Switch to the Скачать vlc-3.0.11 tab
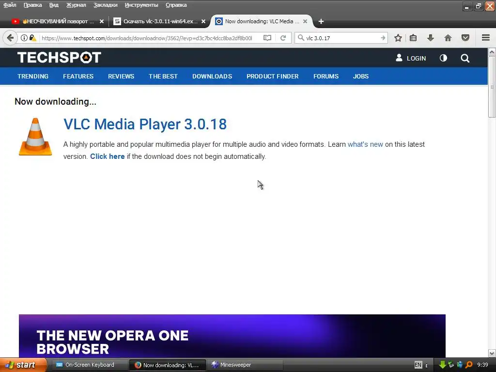This screenshot has height=372, width=496. click(160, 21)
